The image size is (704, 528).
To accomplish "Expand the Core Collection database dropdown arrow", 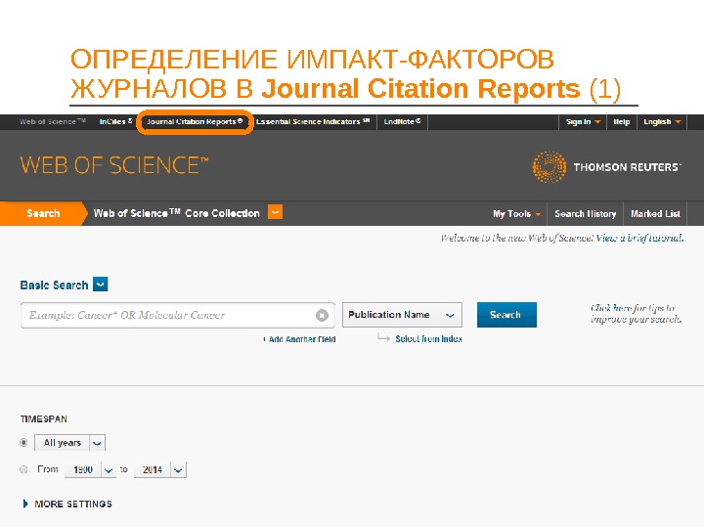I will point(275,212).
